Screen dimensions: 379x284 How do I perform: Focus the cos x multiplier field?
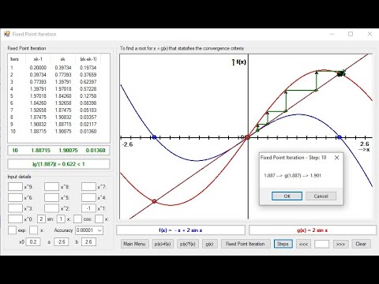(x=99, y=219)
